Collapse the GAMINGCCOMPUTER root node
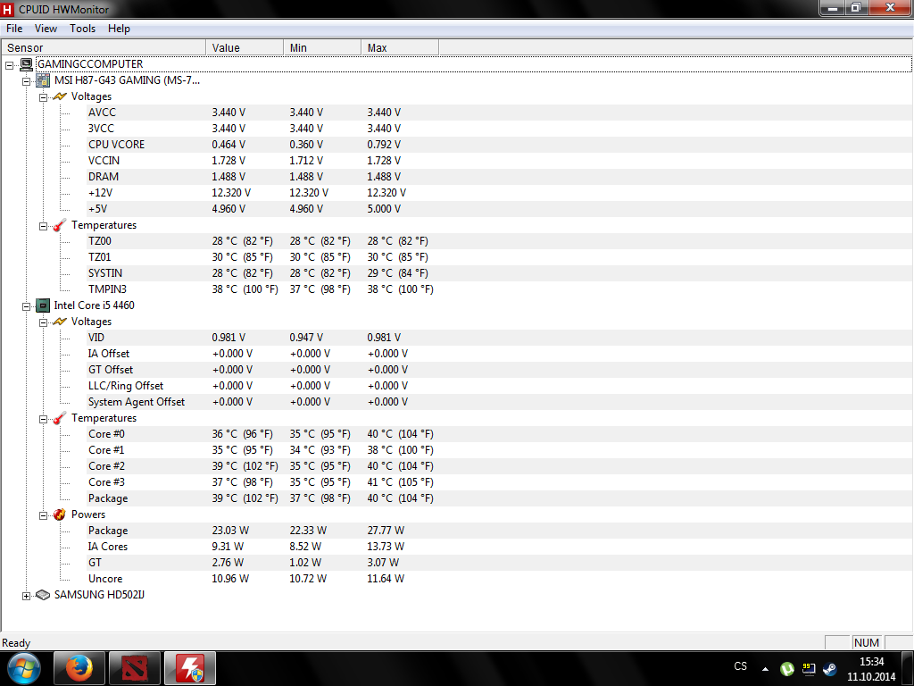914x686 pixels. pos(9,65)
